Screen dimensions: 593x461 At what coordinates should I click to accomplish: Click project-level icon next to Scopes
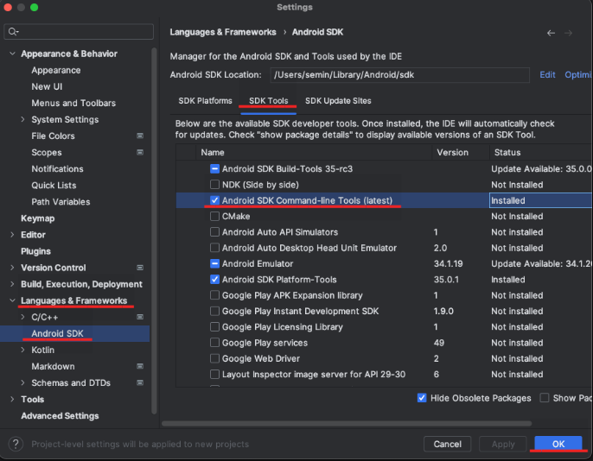pyautogui.click(x=140, y=153)
